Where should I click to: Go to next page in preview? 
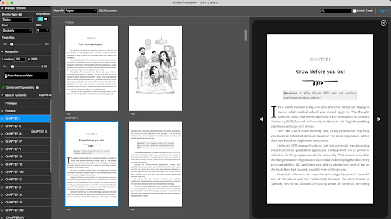tap(378, 119)
